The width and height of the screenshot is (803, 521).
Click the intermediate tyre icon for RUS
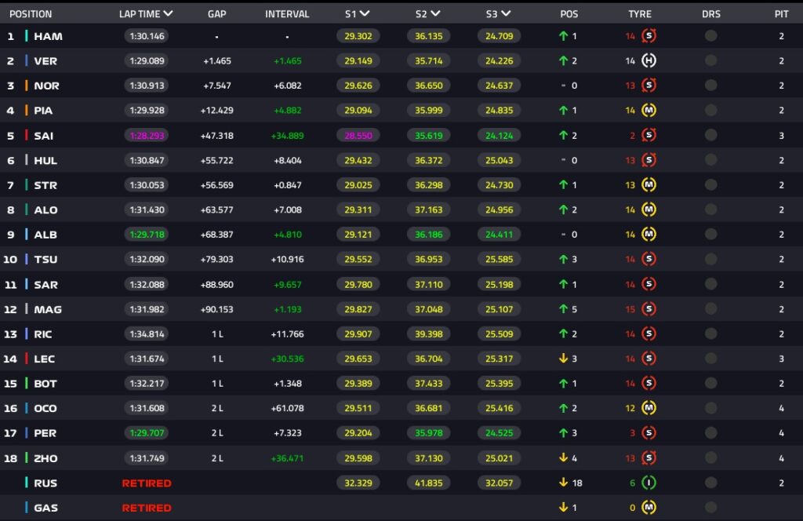click(x=649, y=483)
